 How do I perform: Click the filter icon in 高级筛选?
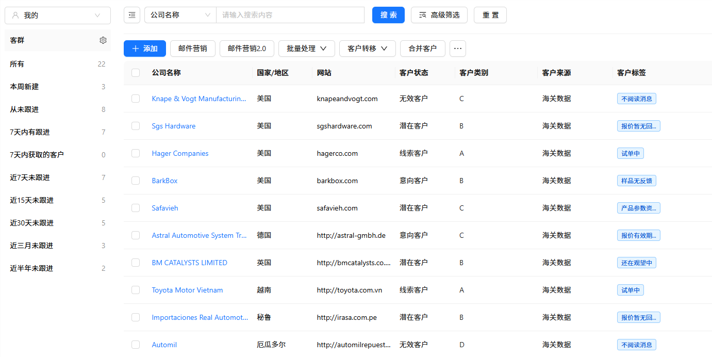423,15
